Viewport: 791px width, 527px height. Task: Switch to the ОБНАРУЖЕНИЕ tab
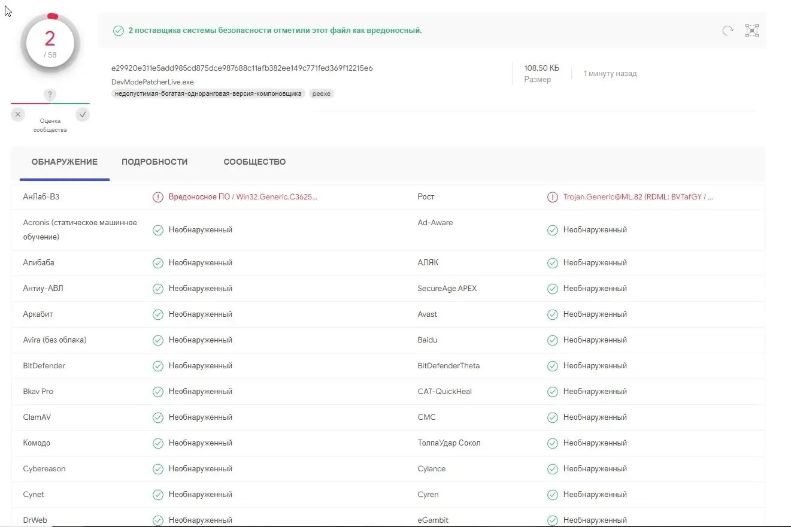[65, 162]
